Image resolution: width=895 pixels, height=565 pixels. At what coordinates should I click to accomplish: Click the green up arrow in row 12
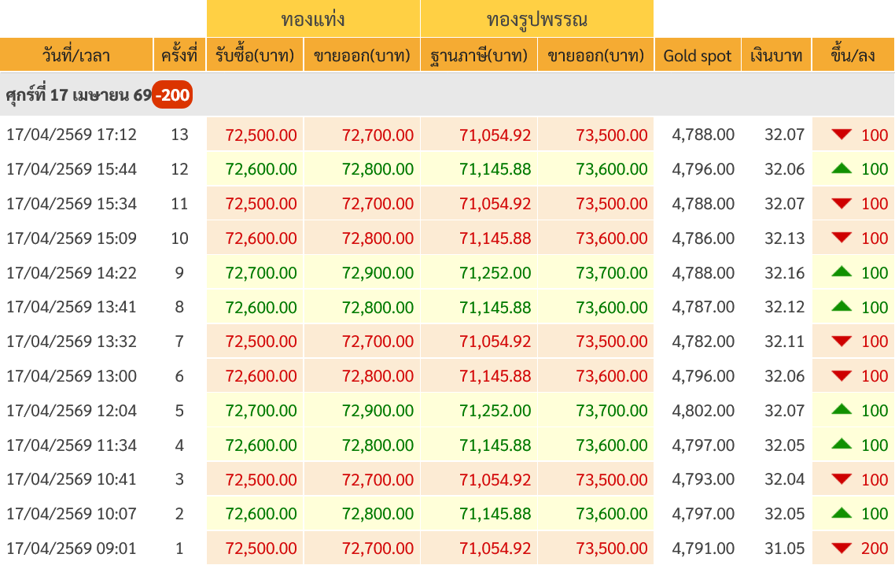click(x=842, y=168)
